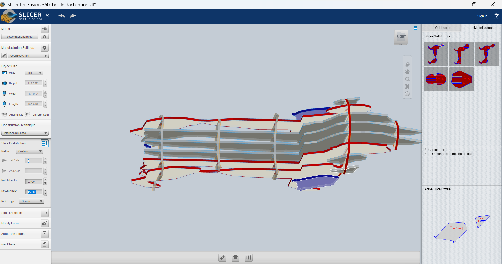Select the second error slice thumbnail
The width and height of the screenshot is (502, 264).
click(x=461, y=54)
